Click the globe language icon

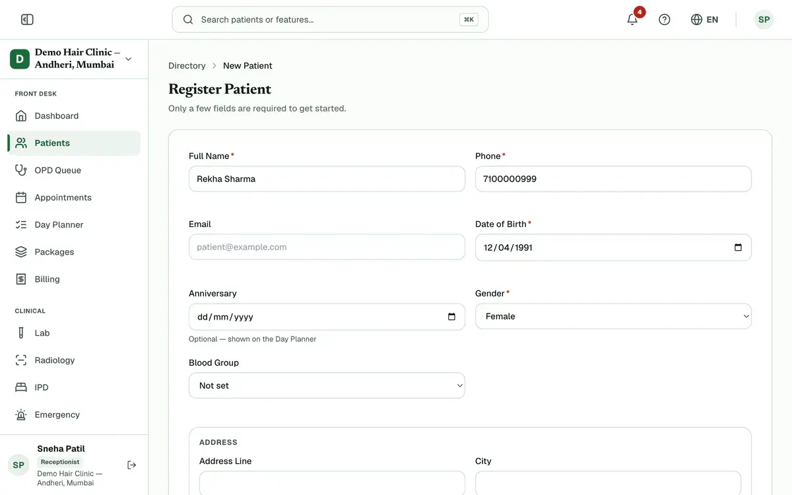(x=696, y=20)
